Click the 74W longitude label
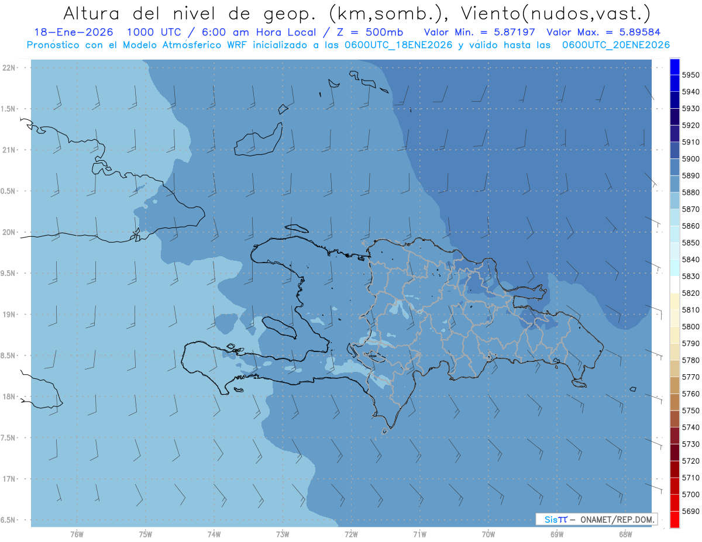The width and height of the screenshot is (702, 542). [214, 534]
